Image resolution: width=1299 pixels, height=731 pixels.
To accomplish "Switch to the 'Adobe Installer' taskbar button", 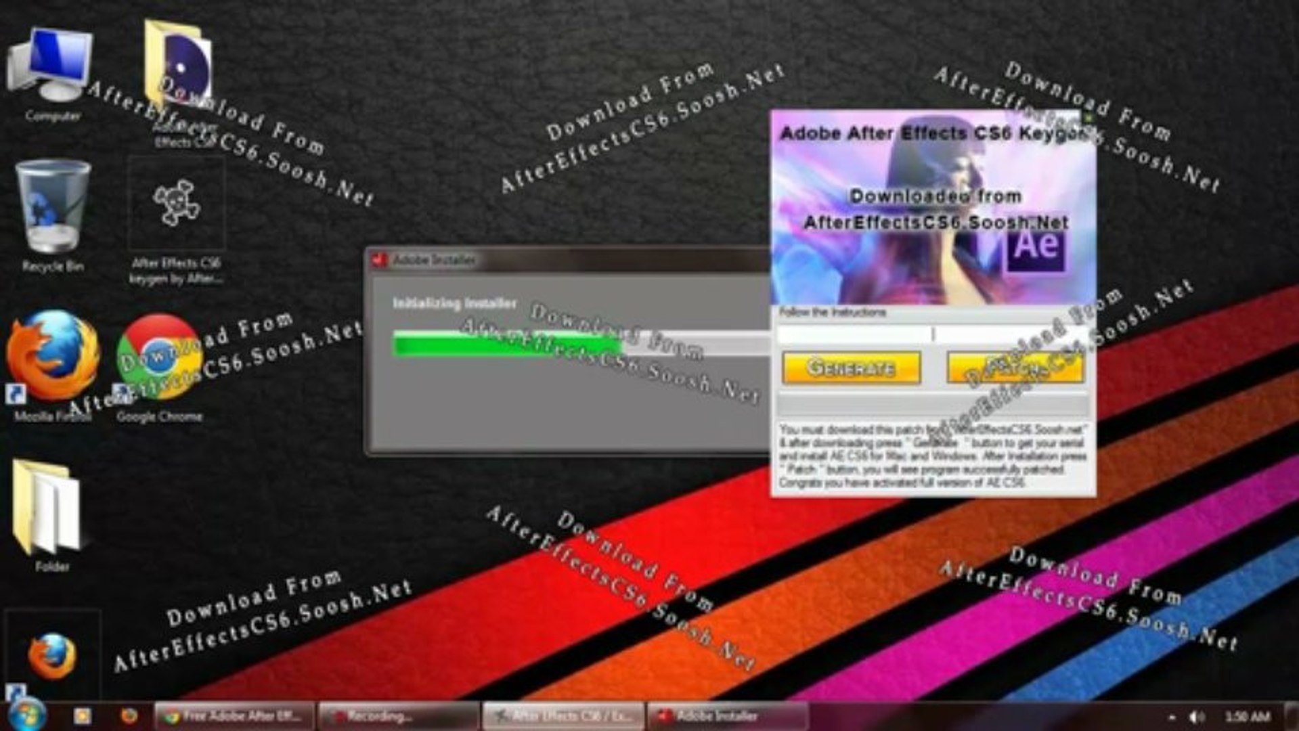I will [x=727, y=715].
